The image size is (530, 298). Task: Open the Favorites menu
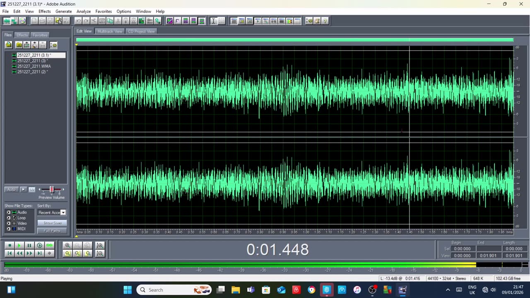click(104, 11)
